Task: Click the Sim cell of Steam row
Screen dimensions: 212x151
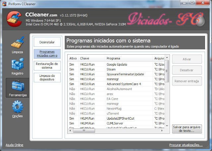Action: [x=72, y=69]
